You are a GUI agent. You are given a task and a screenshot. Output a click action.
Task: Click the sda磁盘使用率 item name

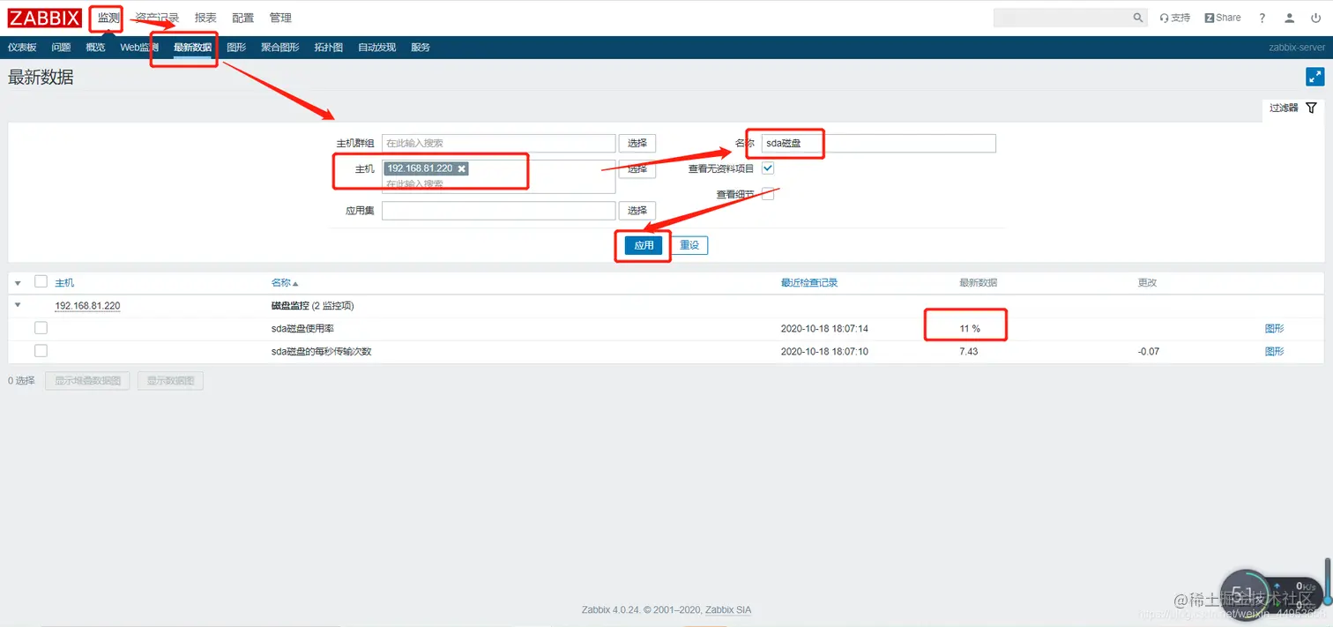click(x=302, y=329)
